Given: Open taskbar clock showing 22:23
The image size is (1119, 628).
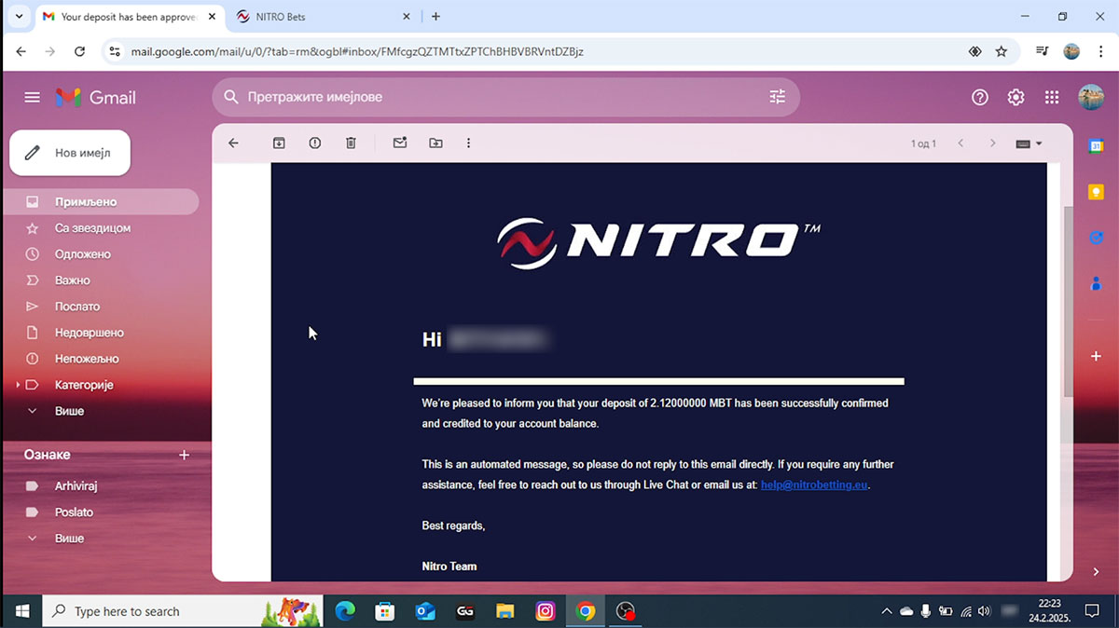Looking at the screenshot, I should 1050,611.
